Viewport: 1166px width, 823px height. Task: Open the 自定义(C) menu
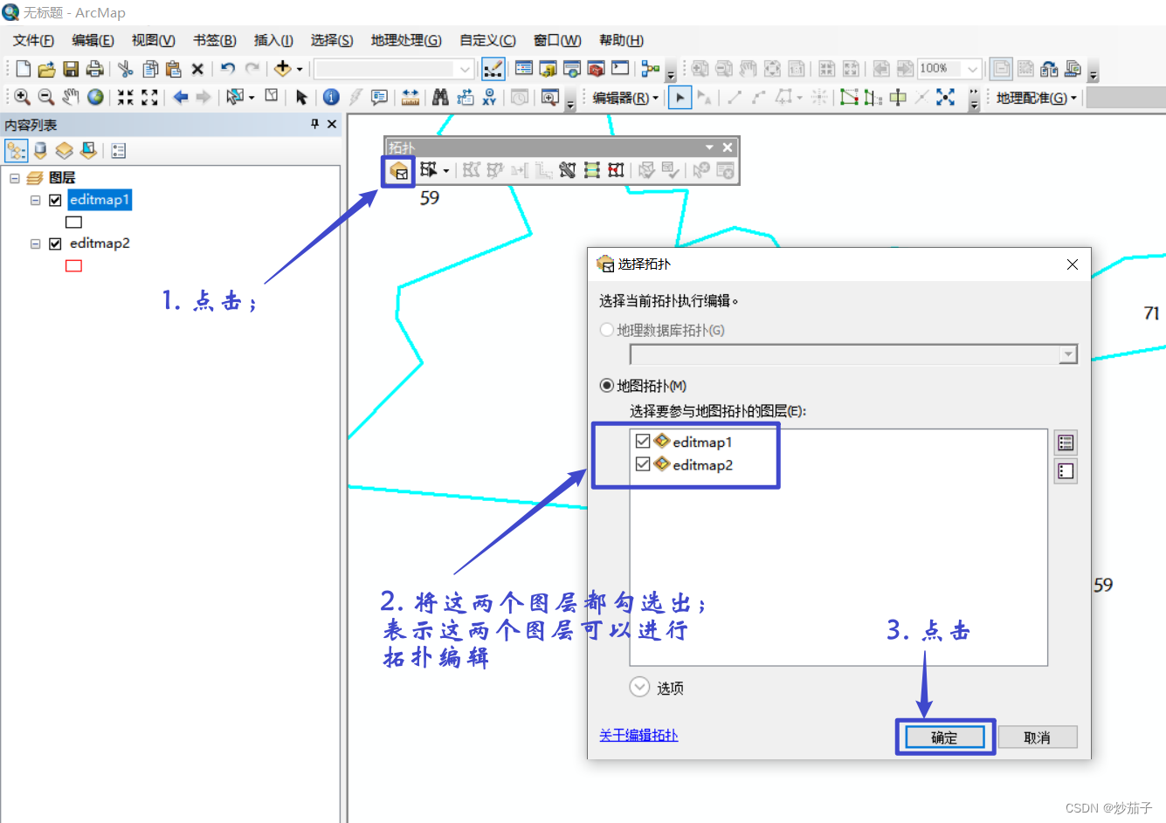pos(487,40)
